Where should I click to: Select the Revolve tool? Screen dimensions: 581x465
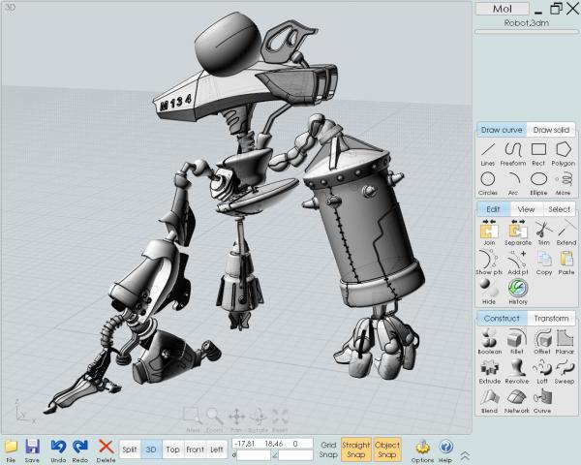(516, 372)
